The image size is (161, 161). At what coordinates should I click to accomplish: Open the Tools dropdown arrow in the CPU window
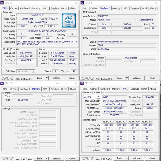tap(47, 78)
